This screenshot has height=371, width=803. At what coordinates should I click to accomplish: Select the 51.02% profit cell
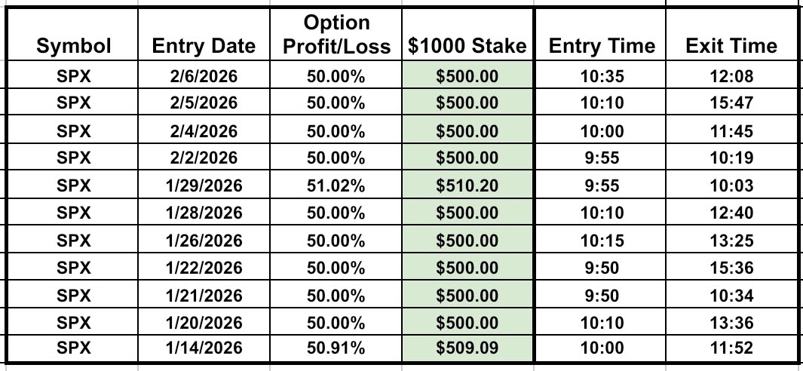pos(336,185)
